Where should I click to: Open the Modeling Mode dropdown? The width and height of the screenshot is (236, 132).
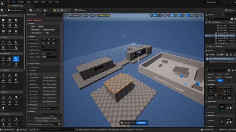click(x=16, y=10)
